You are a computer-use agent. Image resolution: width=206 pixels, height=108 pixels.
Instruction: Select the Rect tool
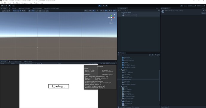(x=44, y=11)
